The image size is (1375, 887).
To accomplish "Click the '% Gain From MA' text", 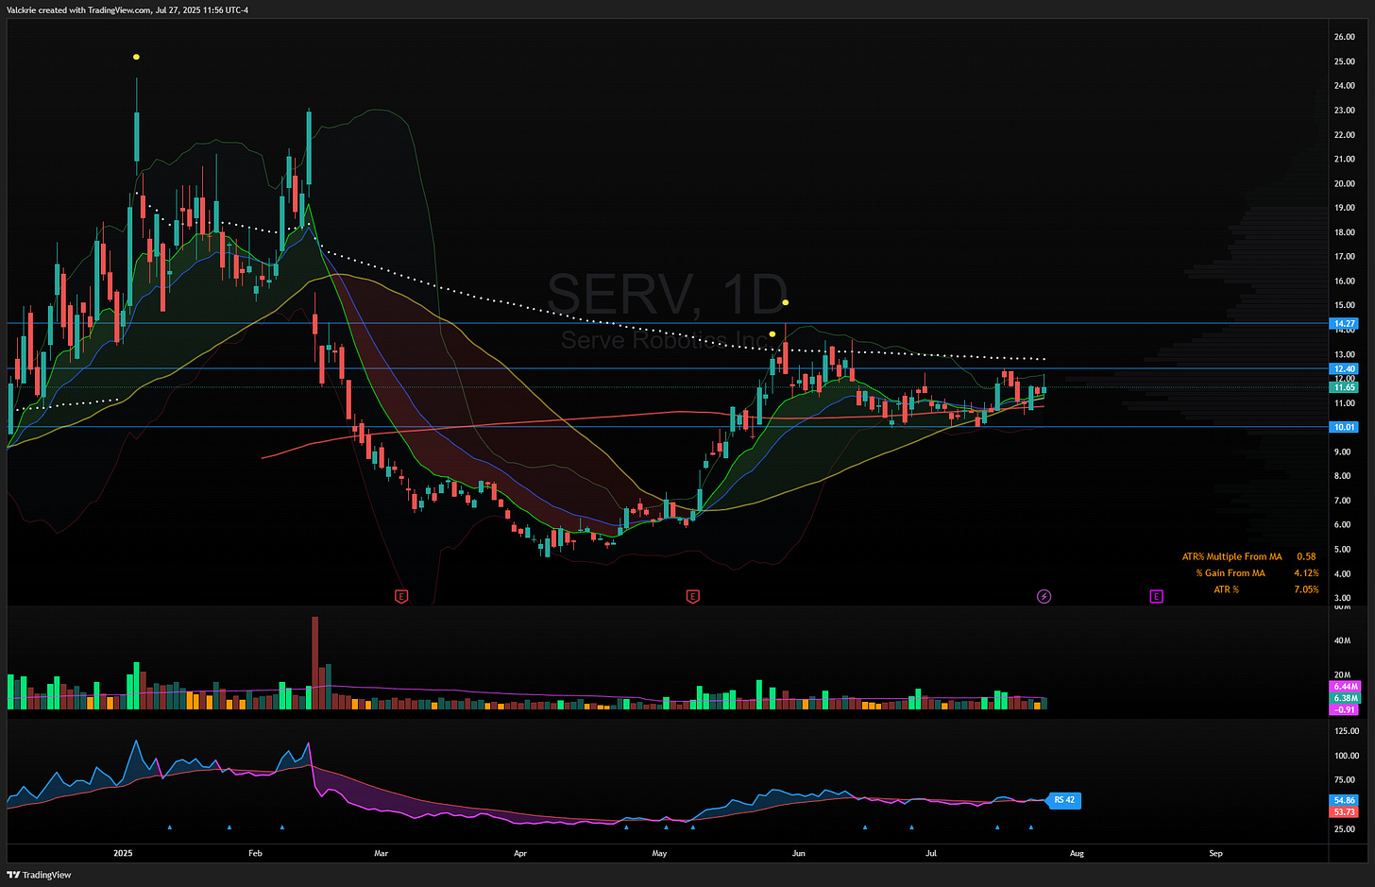I will click(x=1230, y=573).
